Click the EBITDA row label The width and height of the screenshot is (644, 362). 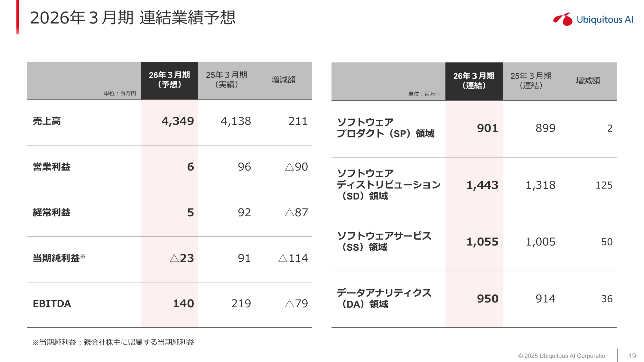(52, 304)
